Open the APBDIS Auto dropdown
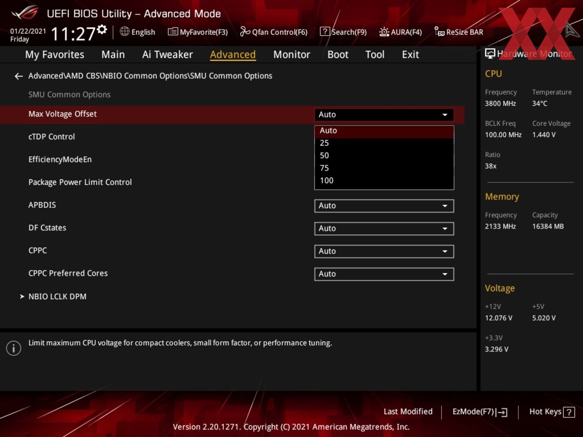Viewport: 583px width, 437px height. pyautogui.click(x=384, y=206)
